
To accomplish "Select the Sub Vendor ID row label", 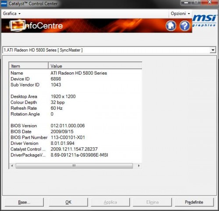I will point(25,85).
